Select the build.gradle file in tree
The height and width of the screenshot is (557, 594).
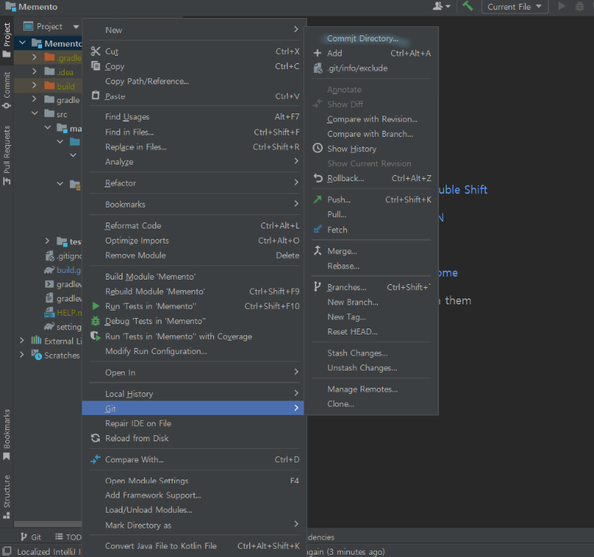tap(63, 270)
